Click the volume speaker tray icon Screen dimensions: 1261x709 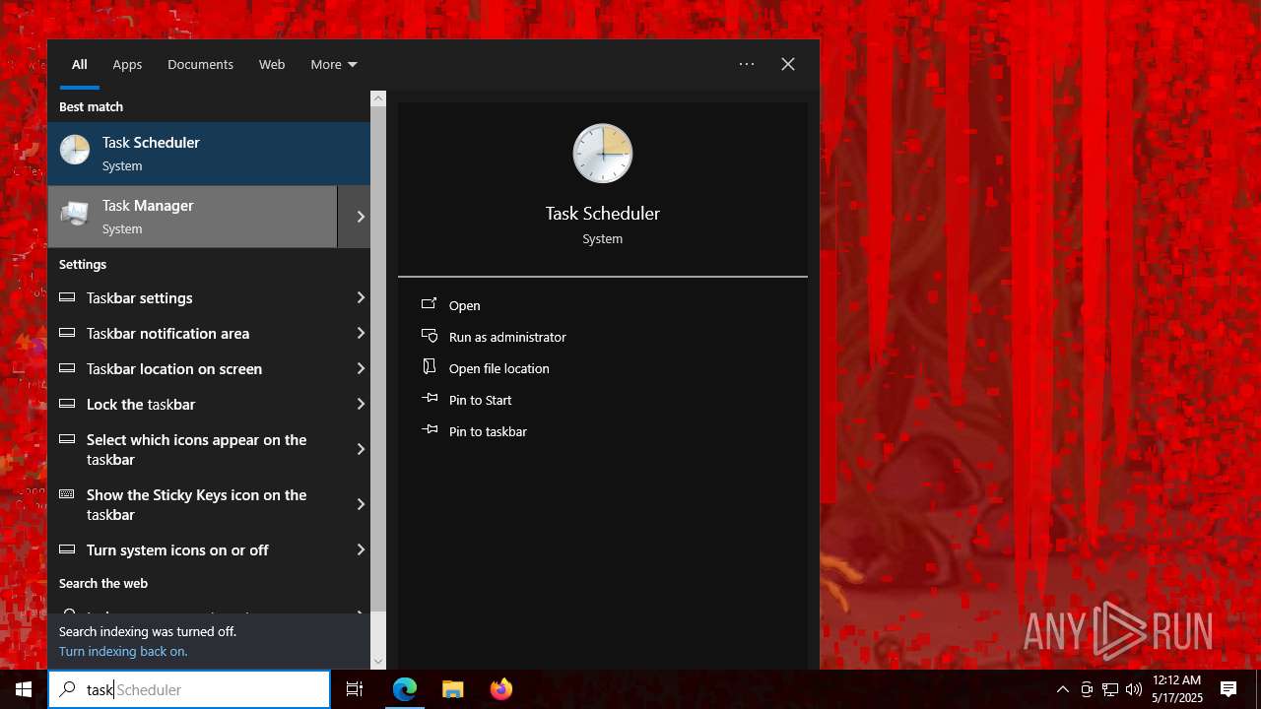click(x=1134, y=689)
